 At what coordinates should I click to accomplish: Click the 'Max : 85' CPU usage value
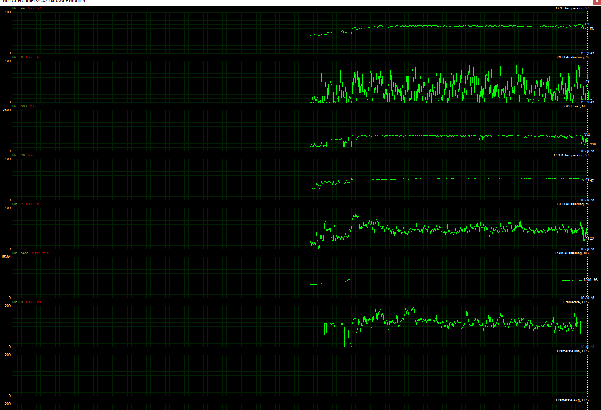point(33,204)
